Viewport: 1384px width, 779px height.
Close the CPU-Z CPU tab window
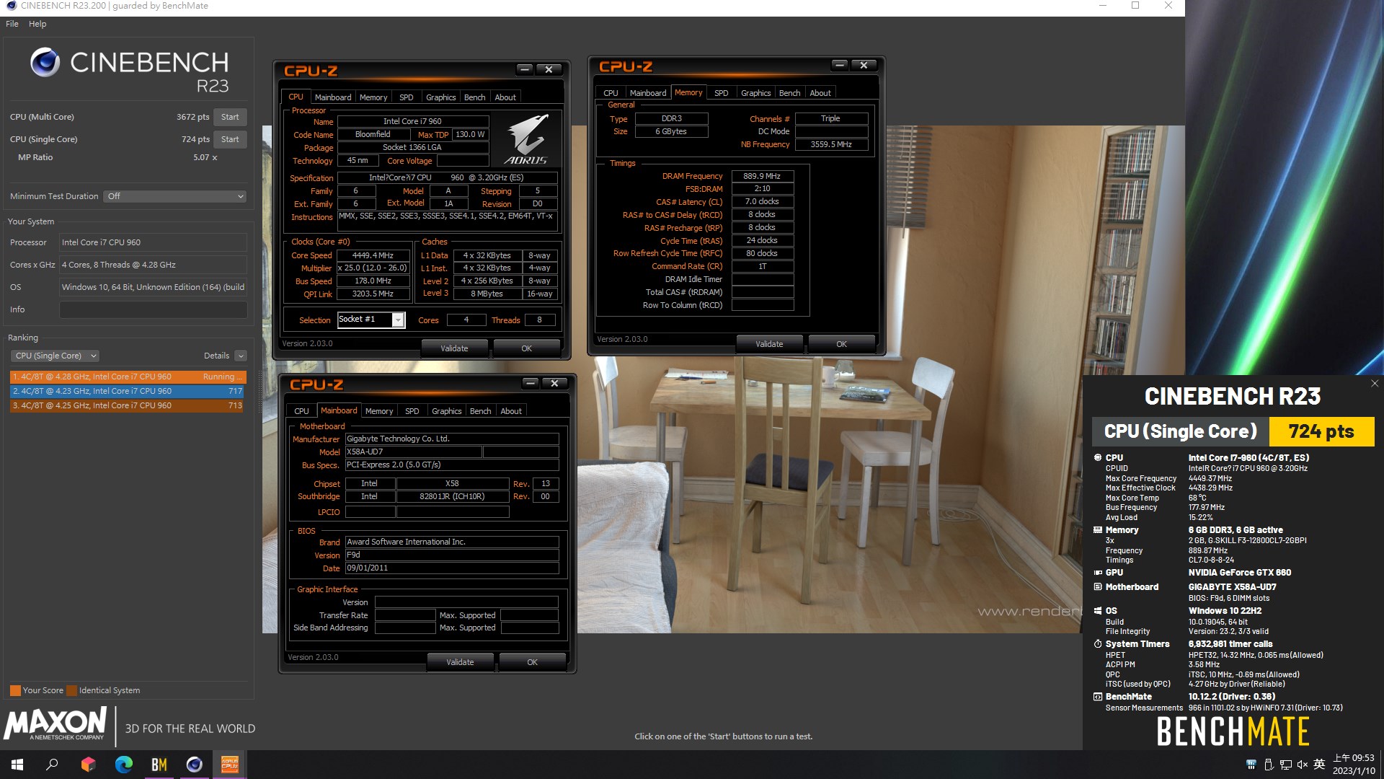pos(549,69)
